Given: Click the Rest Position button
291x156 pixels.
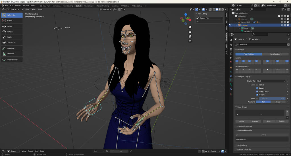Looking at the screenshot, I should [x=275, y=54].
